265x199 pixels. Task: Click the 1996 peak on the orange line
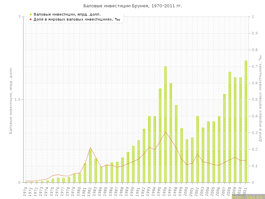(165, 132)
